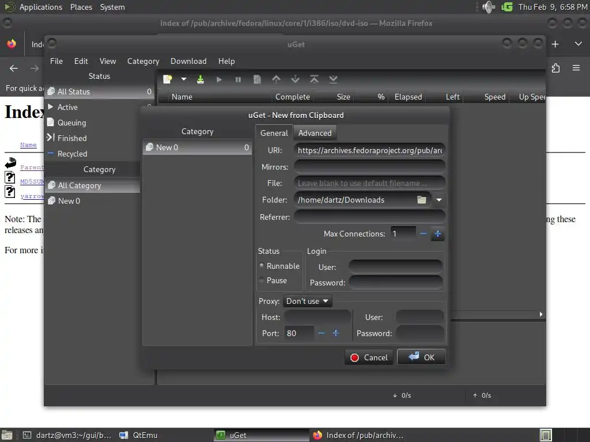The height and width of the screenshot is (442, 590).
Task: Open new tab plus button in Firefox
Action: point(555,44)
